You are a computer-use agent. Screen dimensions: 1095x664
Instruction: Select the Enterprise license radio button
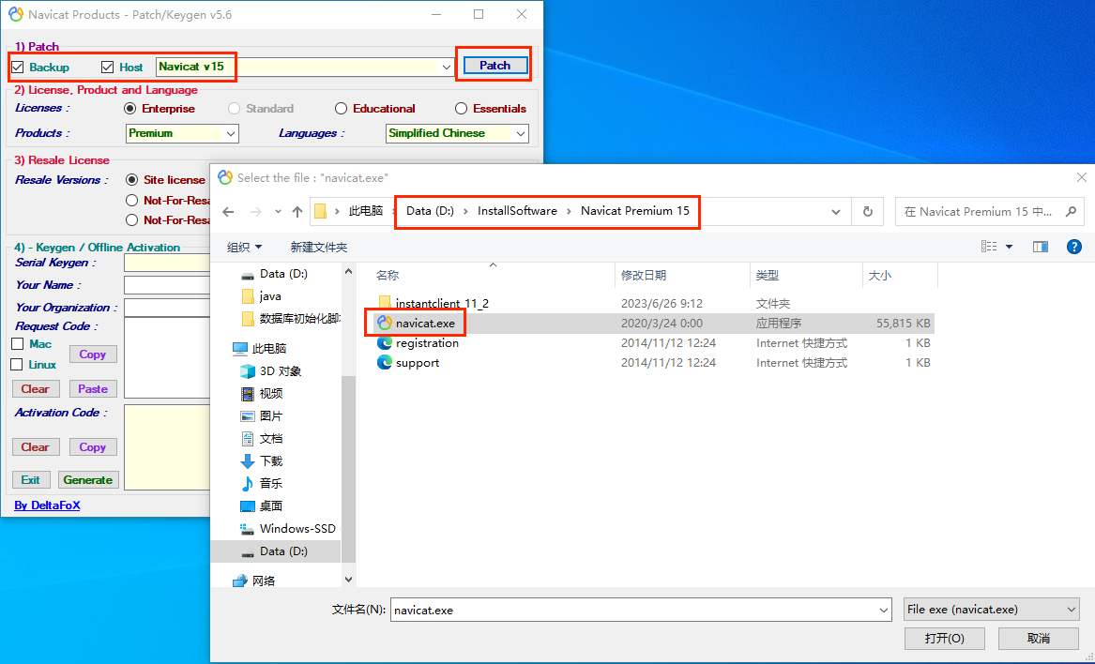tap(129, 108)
